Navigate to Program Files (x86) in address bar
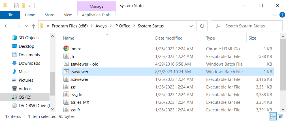The width and height of the screenshot is (286, 121). (x=70, y=26)
